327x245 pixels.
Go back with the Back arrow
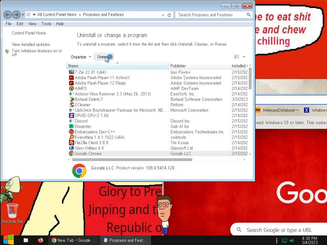click(8, 15)
